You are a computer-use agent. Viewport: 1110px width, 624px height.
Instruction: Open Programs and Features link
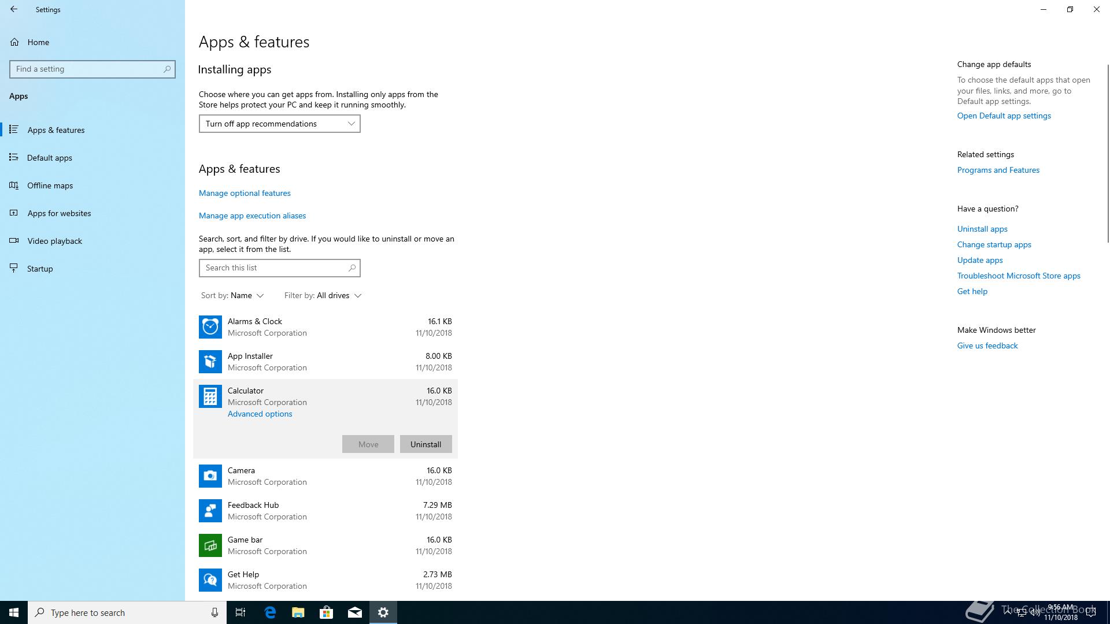pos(998,170)
